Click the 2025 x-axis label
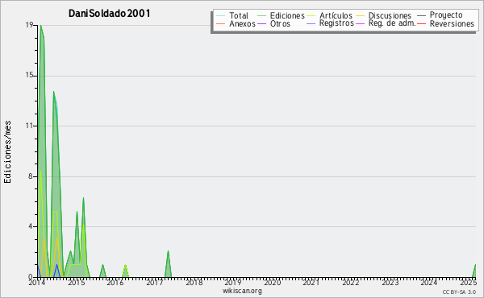 (x=468, y=283)
